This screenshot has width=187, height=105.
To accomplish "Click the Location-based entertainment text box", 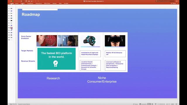I will 90,65.
